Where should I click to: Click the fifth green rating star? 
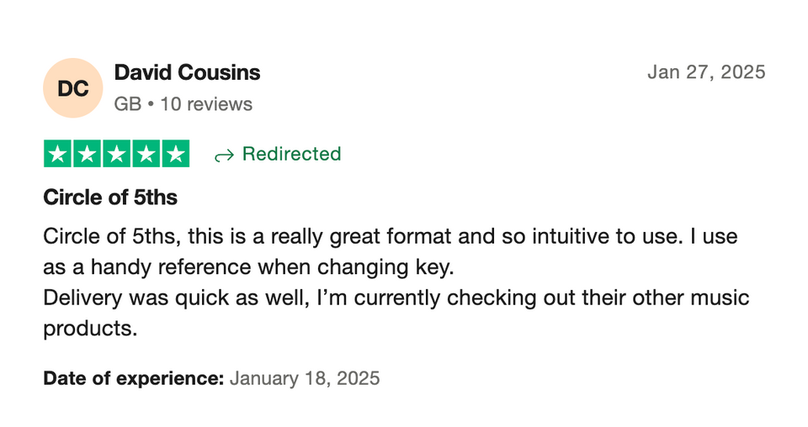coord(175,154)
